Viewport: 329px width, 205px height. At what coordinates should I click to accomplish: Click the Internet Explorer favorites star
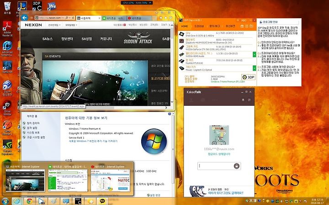click(166, 18)
